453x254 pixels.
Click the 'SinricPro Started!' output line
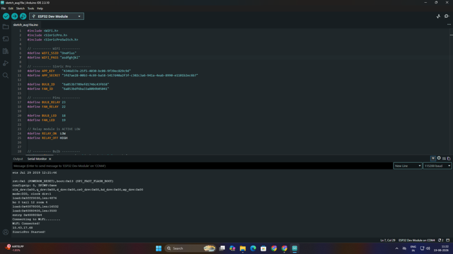click(x=29, y=232)
